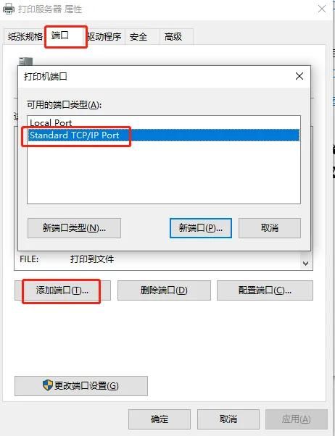335x436 pixels.
Task: Click the 删除端口(D) button
Action: pos(164,290)
